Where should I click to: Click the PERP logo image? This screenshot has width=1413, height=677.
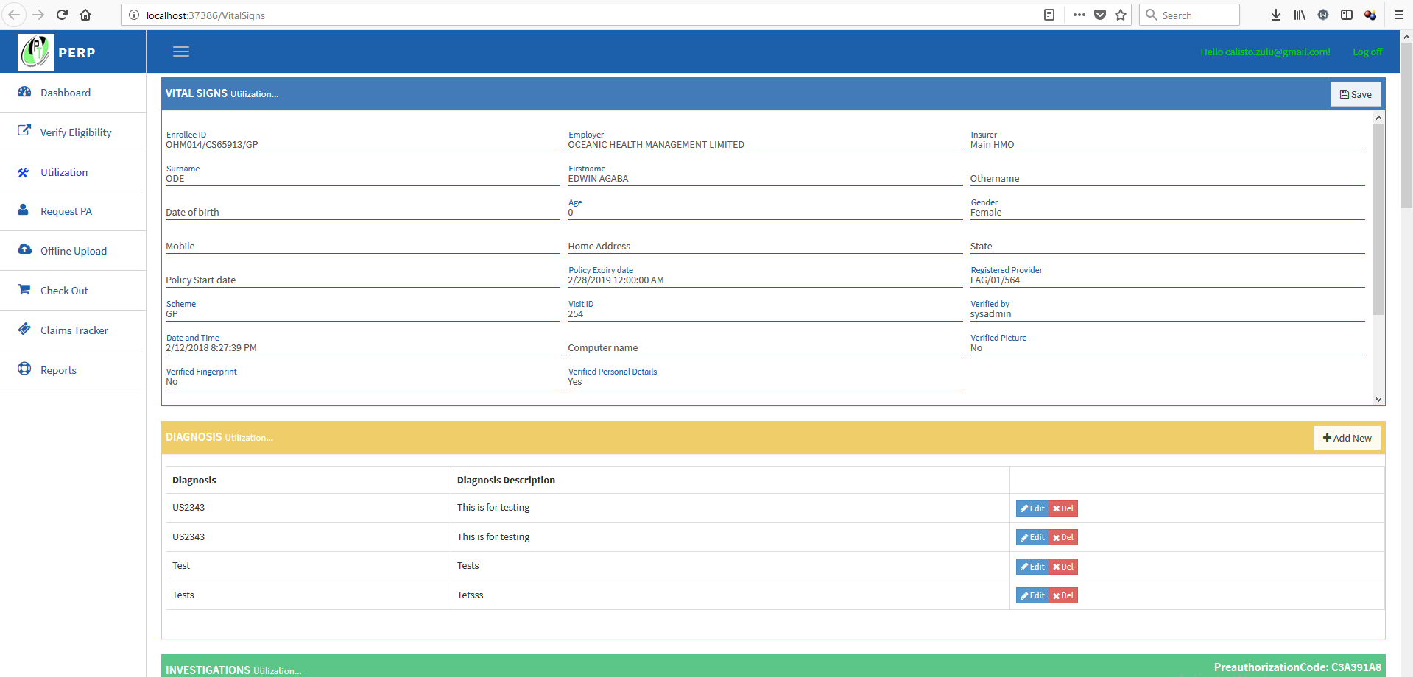[35, 52]
